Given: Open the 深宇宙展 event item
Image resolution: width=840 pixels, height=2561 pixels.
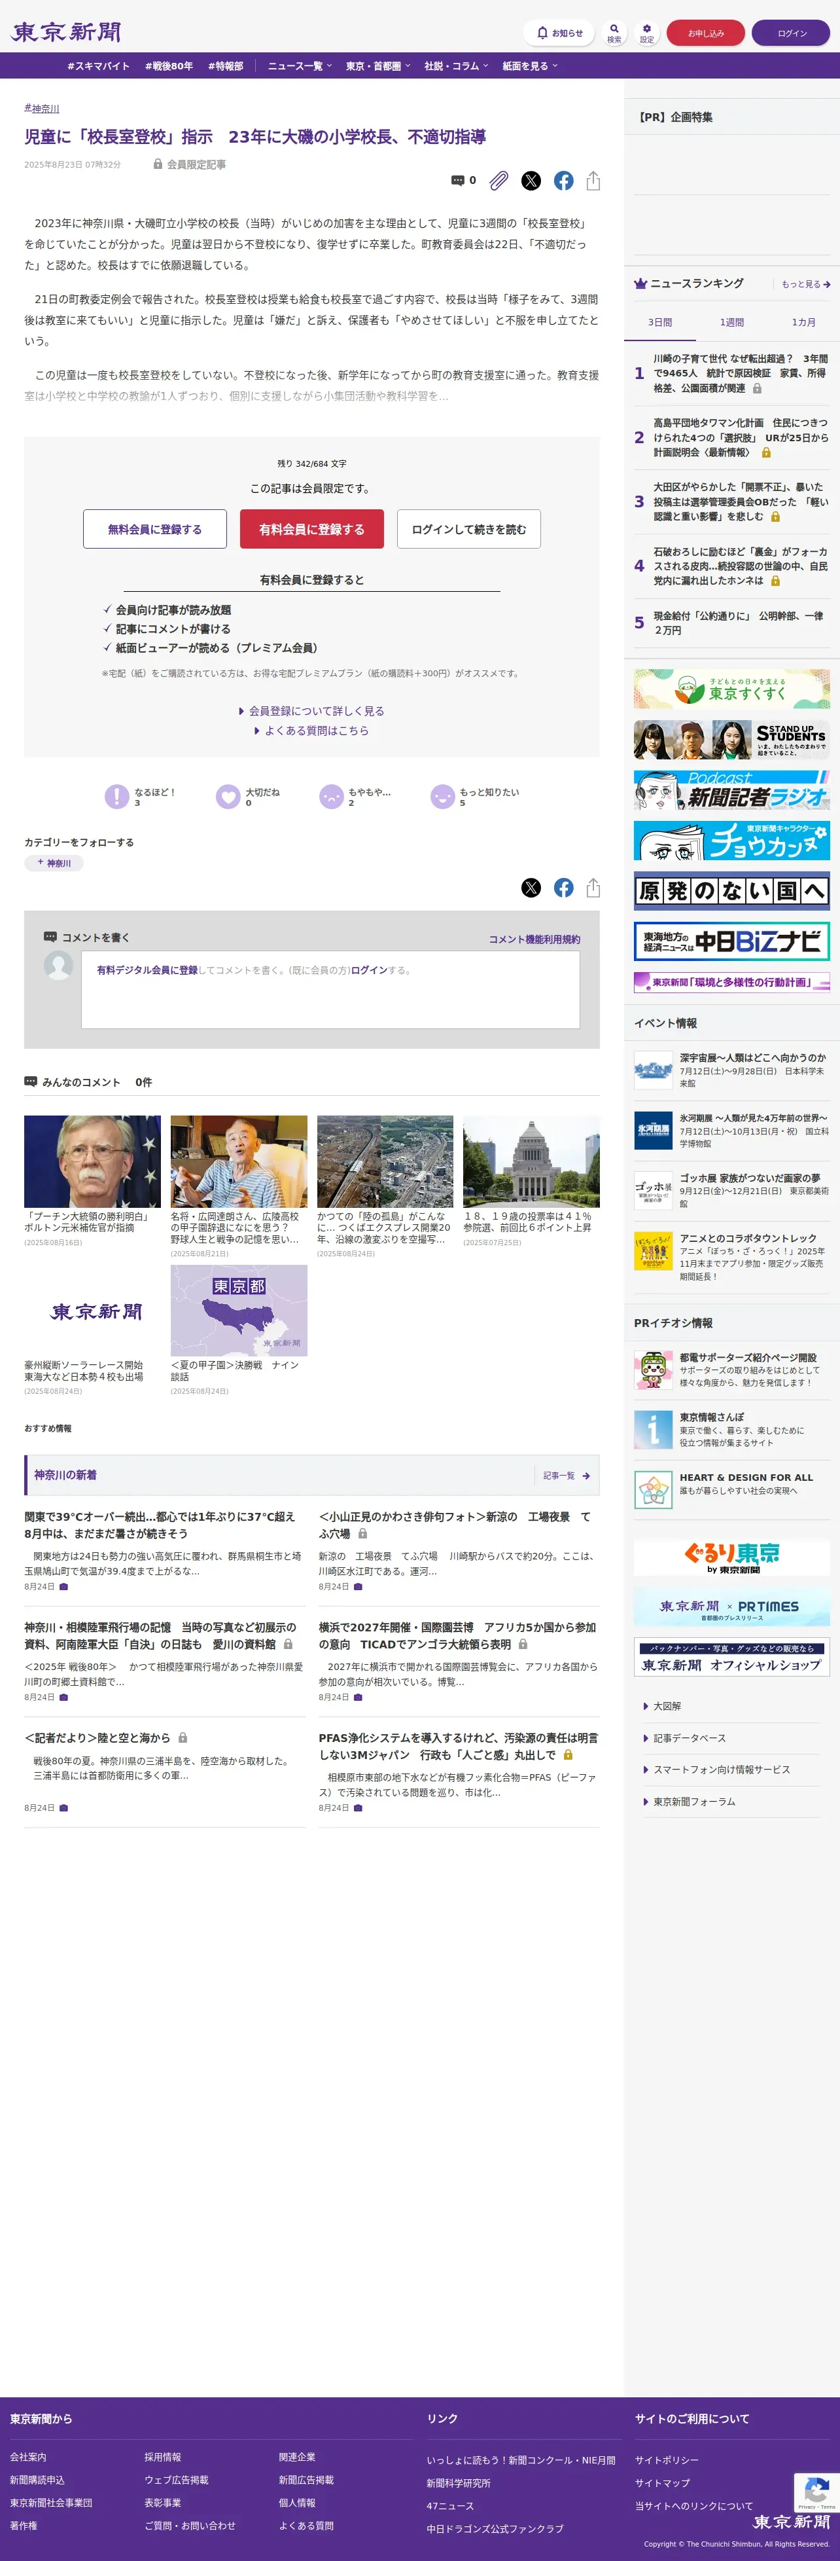Looking at the screenshot, I should 731,1070.
